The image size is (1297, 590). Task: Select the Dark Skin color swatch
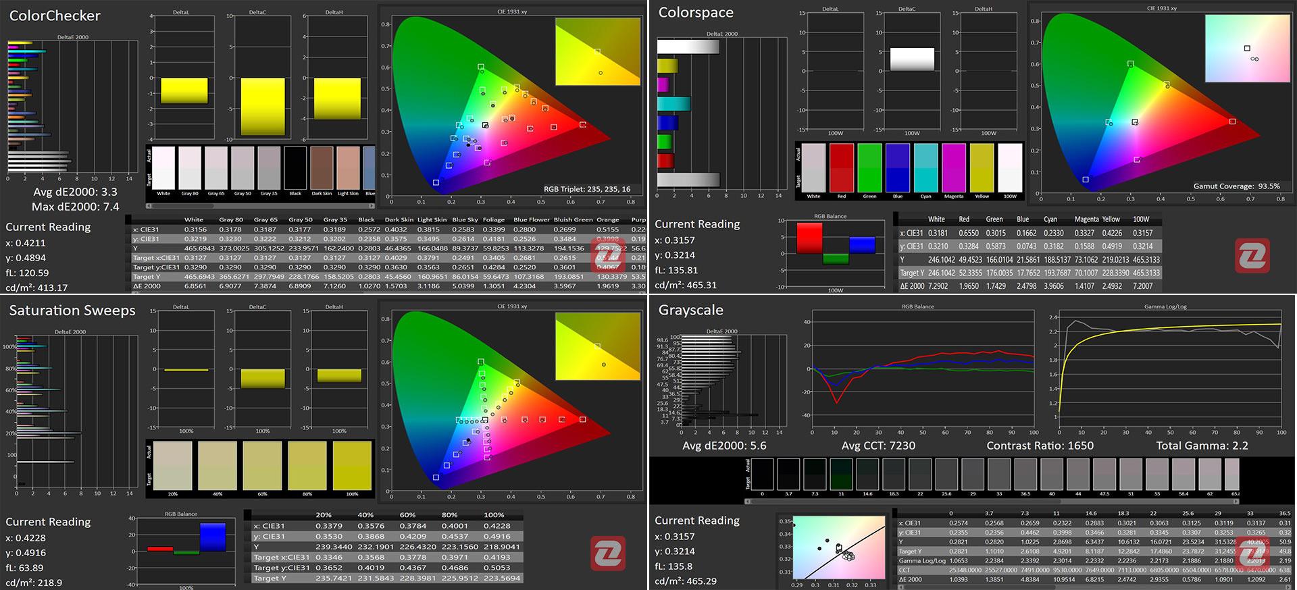(322, 168)
